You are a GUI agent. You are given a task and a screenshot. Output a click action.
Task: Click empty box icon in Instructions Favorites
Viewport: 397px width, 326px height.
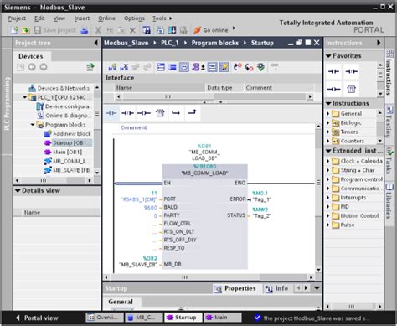coord(351,89)
